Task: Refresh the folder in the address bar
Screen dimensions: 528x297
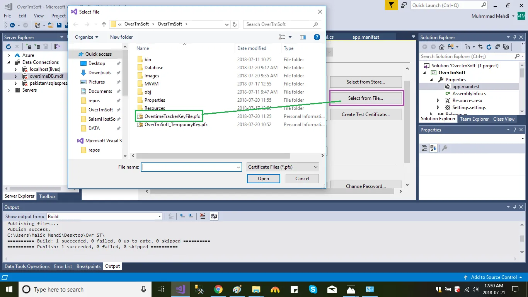Action: pyautogui.click(x=235, y=24)
